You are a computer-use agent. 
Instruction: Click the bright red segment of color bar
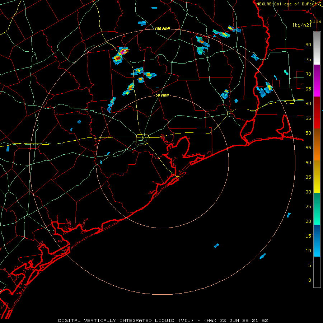tap(317, 112)
